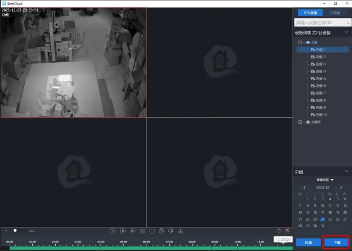Select camera 設備1:9 in device tree

(318, 108)
